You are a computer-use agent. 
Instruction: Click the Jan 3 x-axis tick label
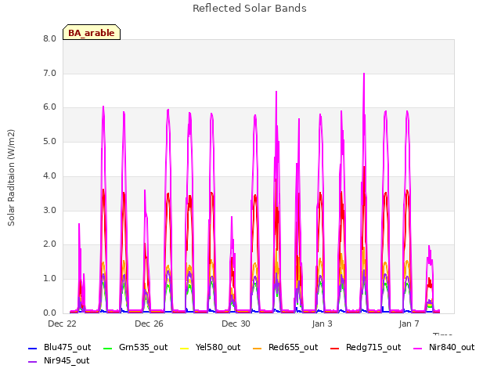[x=322, y=324]
